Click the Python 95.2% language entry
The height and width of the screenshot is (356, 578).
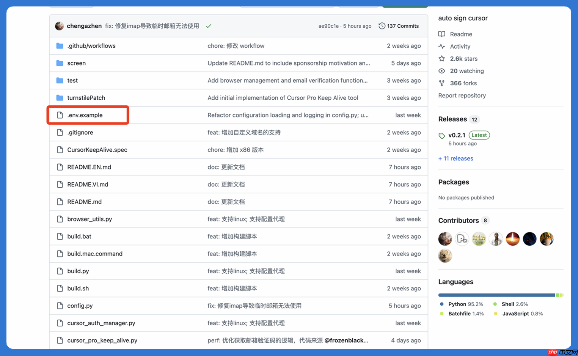tap(462, 304)
